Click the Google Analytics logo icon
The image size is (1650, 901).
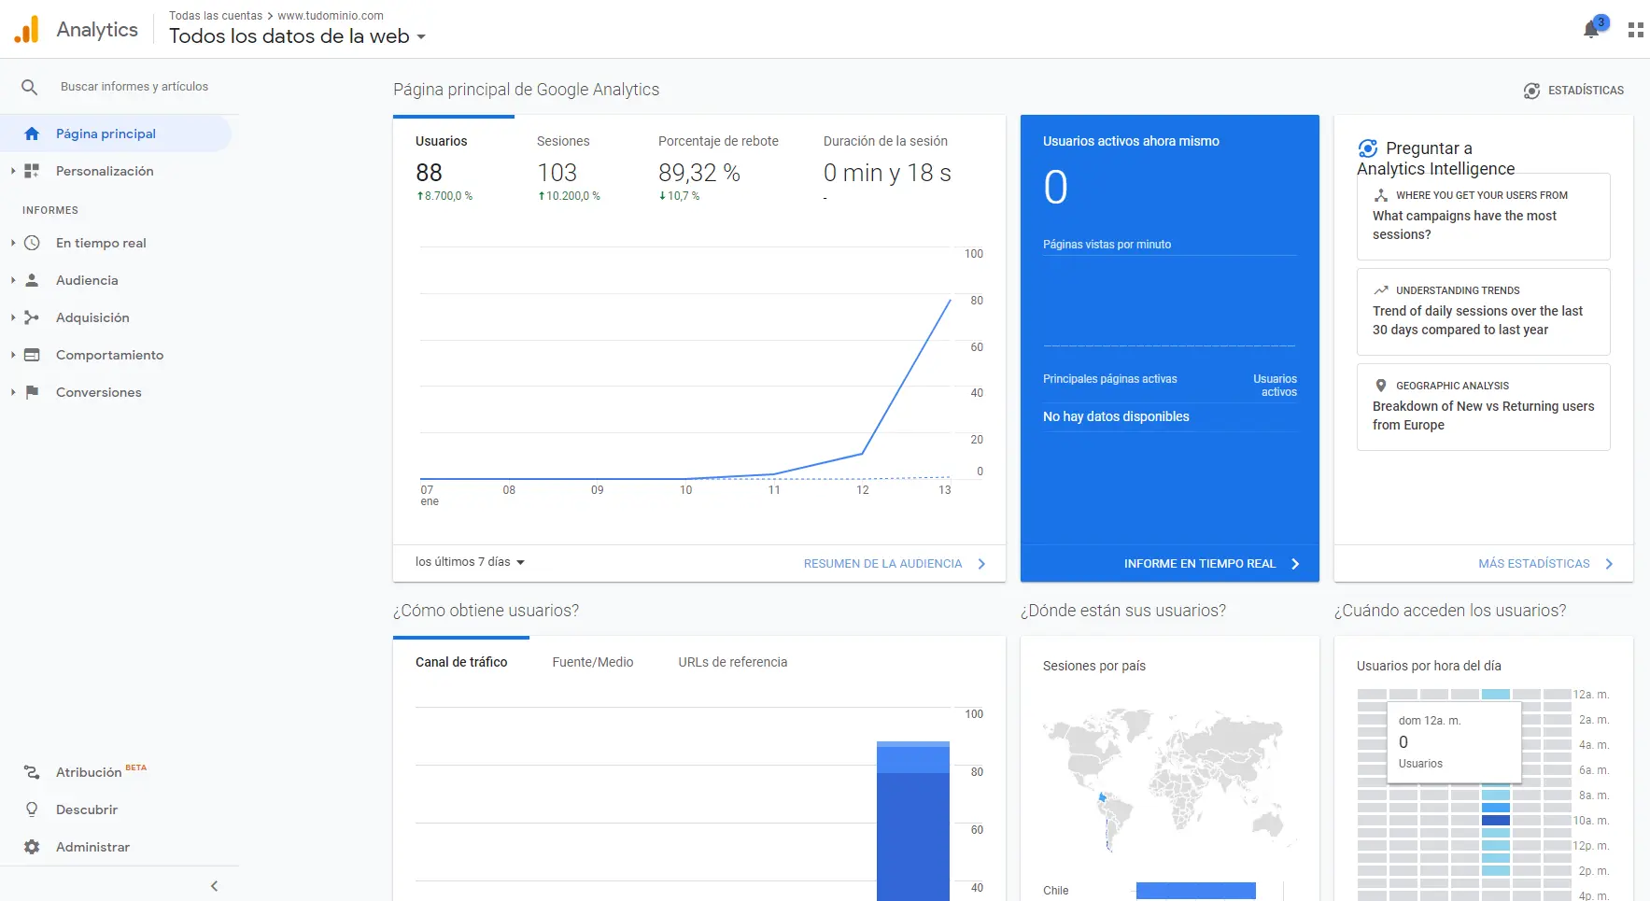[26, 30]
